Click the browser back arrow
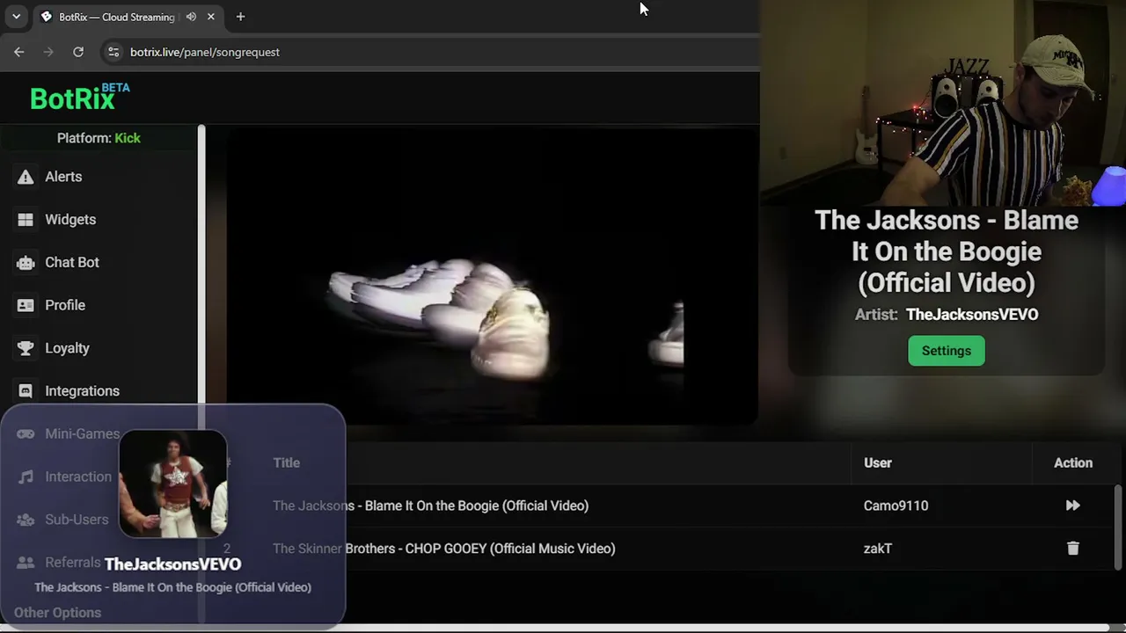1126x633 pixels. pos(19,52)
